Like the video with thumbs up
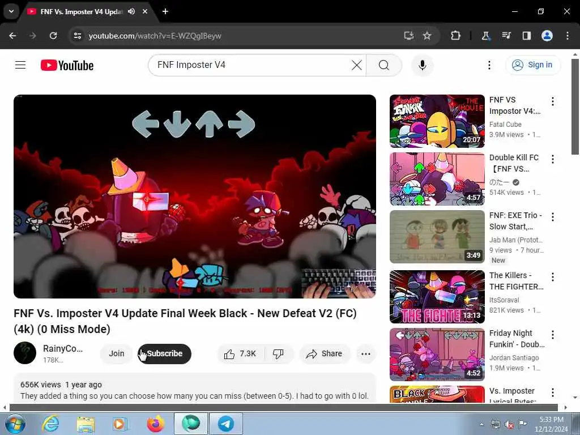The width and height of the screenshot is (580, 435). (x=241, y=353)
